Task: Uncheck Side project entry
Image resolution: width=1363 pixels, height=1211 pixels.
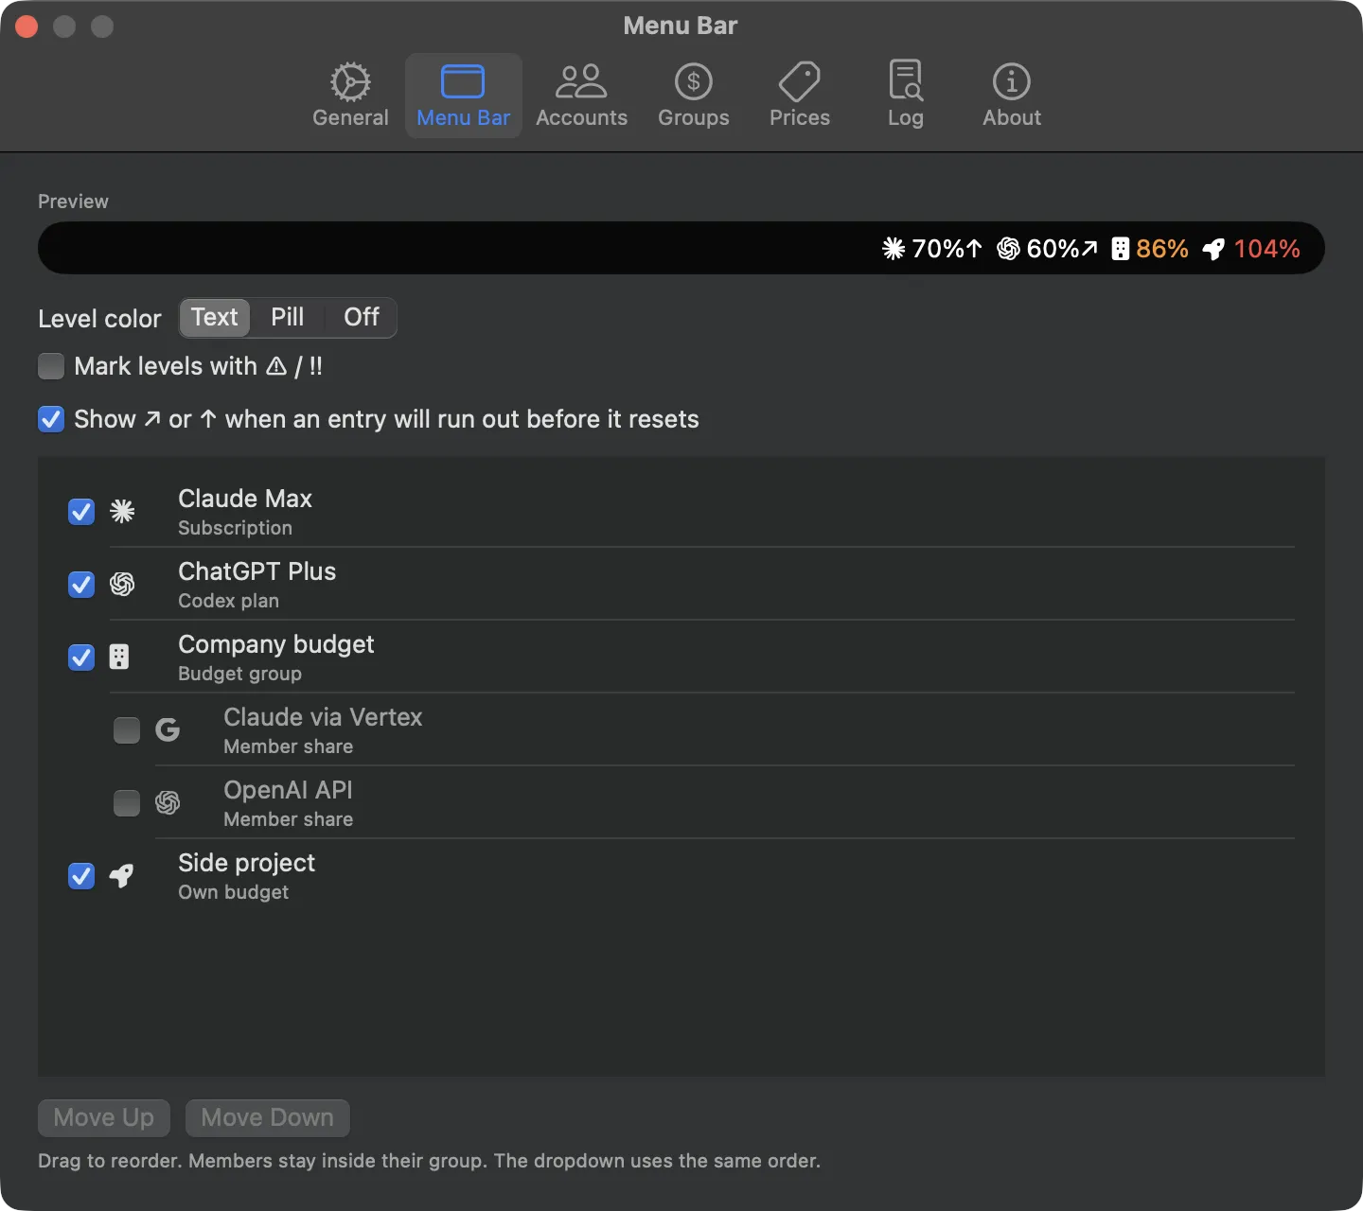Action: [x=81, y=876]
